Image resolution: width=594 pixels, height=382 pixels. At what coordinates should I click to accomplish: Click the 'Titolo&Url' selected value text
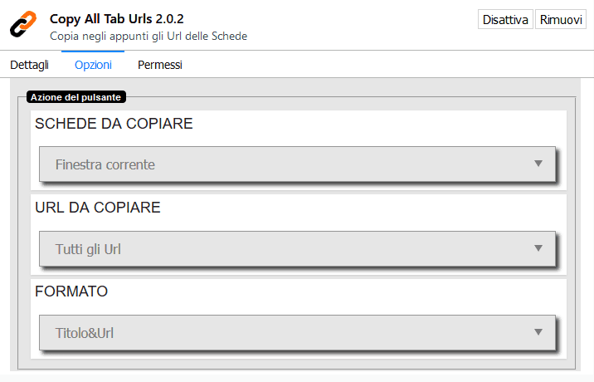coord(85,333)
